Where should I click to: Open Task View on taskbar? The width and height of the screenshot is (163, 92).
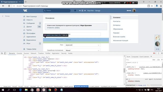[14, 90]
